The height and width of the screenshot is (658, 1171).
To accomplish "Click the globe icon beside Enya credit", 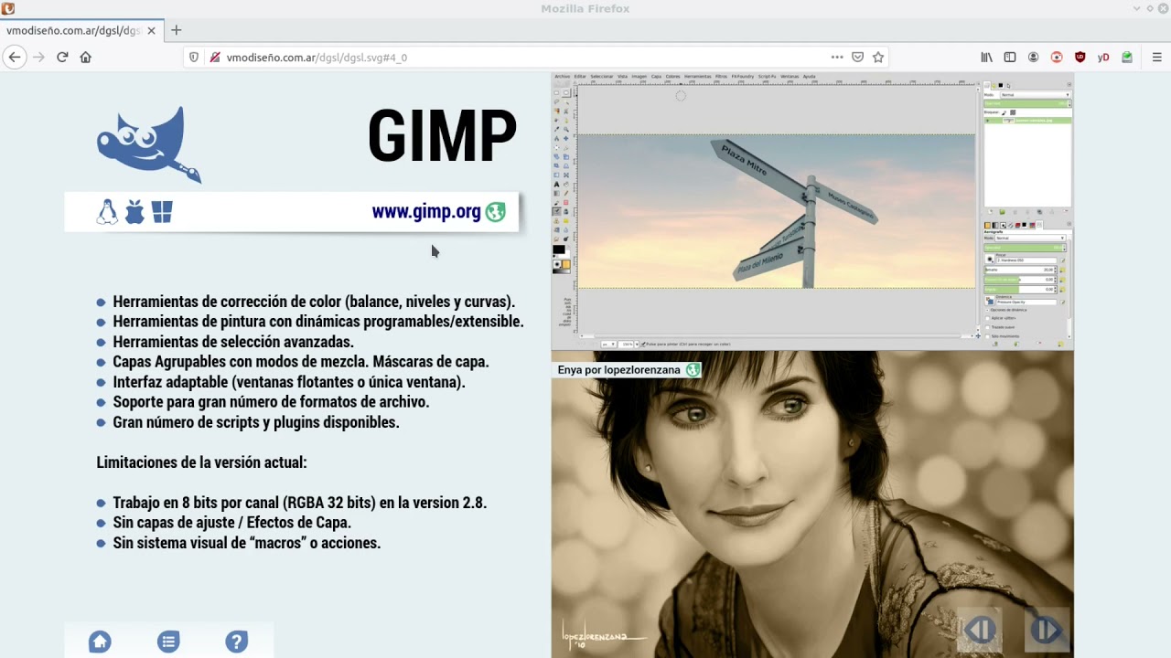I will pos(693,370).
